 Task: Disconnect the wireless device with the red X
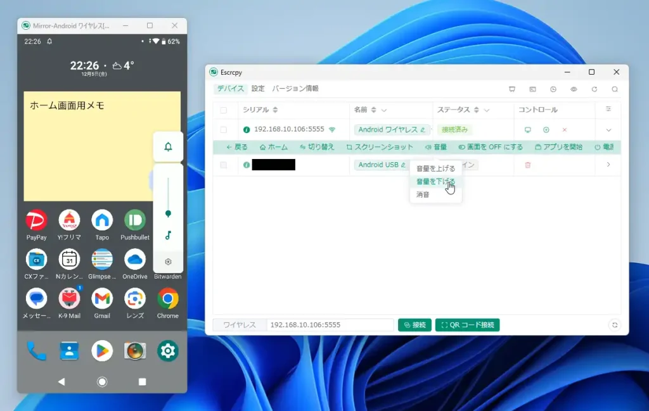[563, 129]
